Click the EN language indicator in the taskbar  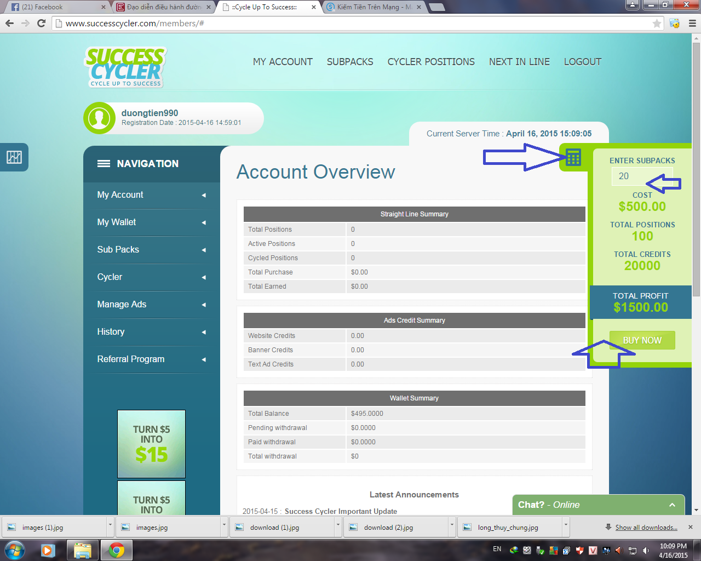pos(497,549)
